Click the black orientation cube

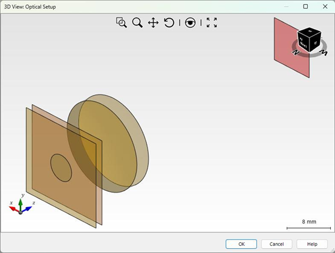tap(309, 39)
